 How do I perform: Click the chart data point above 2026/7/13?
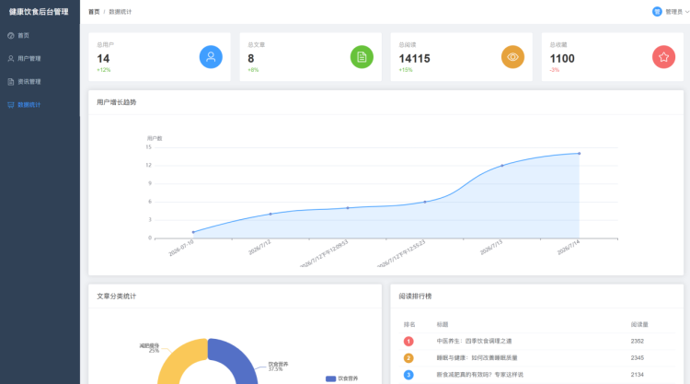tap(502, 166)
